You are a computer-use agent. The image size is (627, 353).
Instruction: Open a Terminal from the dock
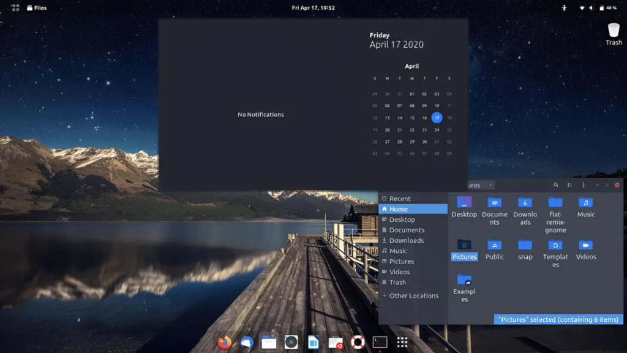click(380, 343)
